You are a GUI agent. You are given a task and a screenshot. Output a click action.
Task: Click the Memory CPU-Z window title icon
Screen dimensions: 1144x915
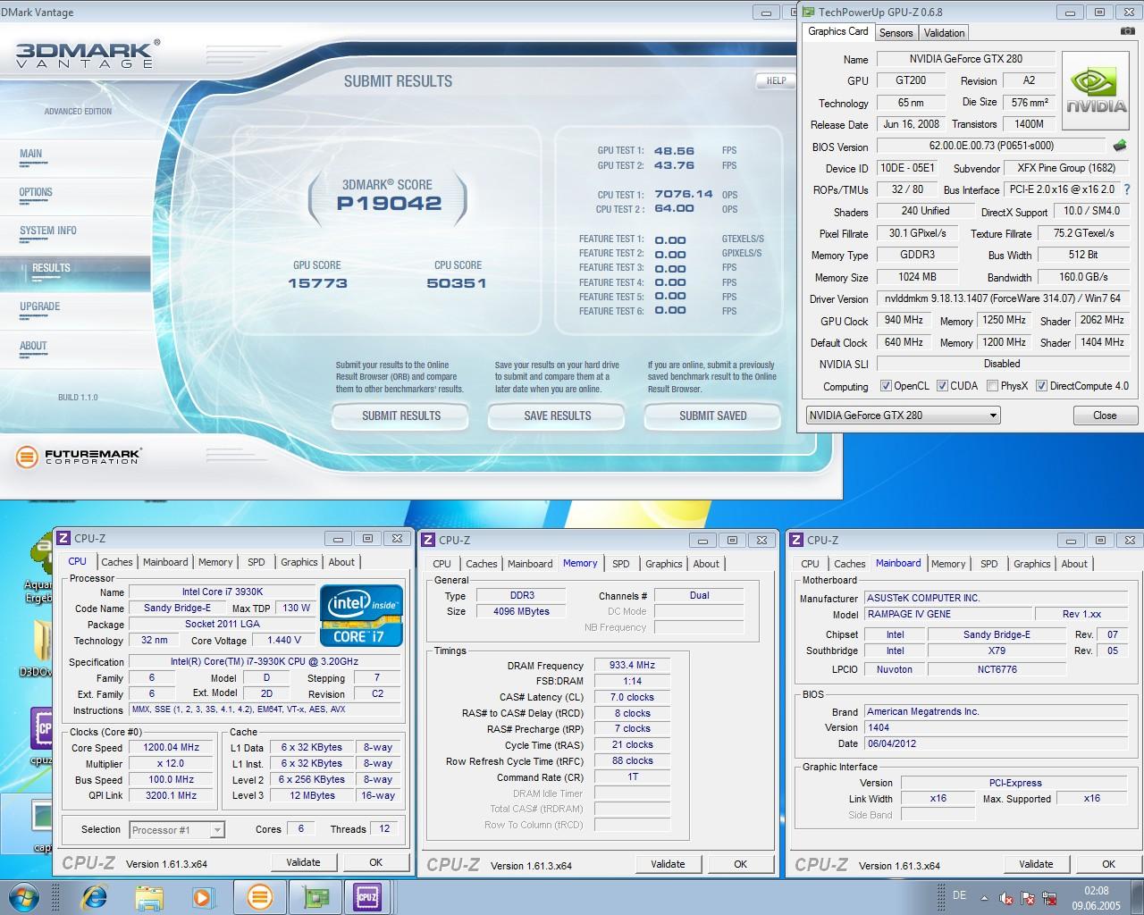[x=428, y=540]
